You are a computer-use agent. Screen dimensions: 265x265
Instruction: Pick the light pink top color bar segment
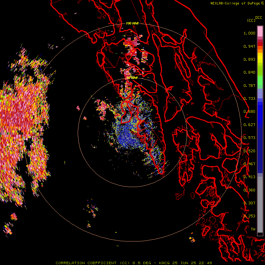click(260, 31)
